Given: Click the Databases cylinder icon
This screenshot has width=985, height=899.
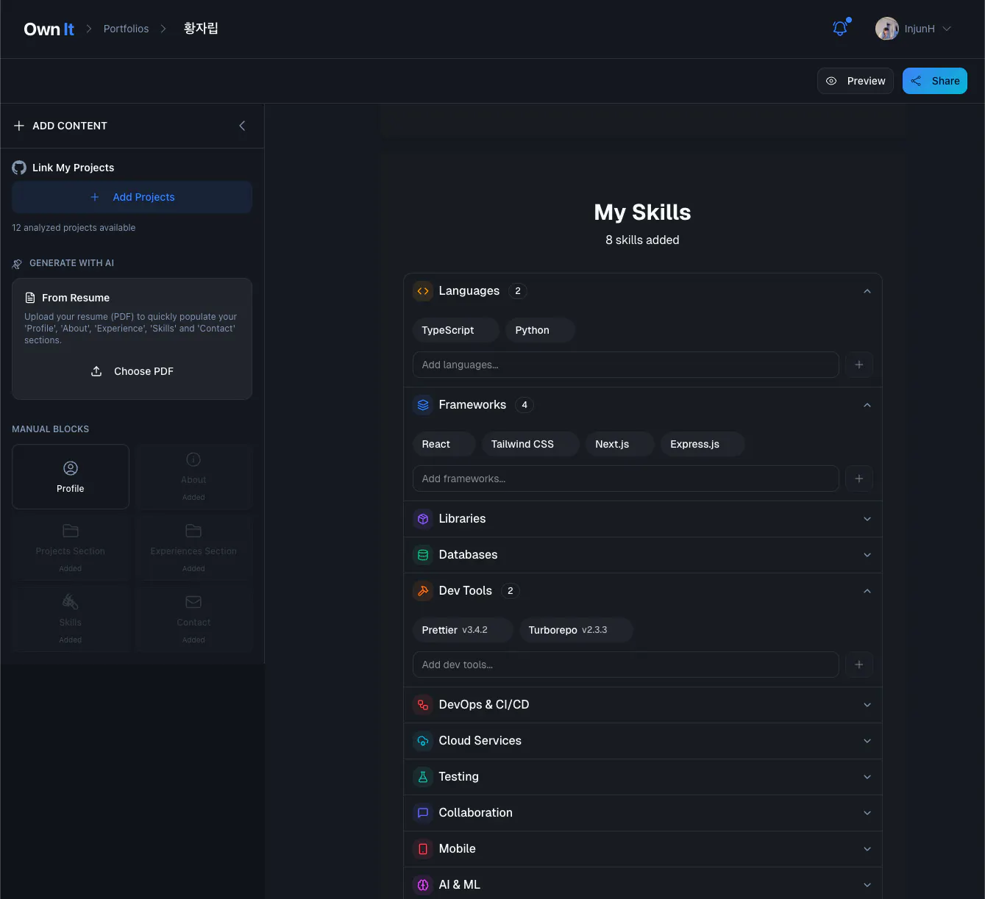Looking at the screenshot, I should [423, 555].
